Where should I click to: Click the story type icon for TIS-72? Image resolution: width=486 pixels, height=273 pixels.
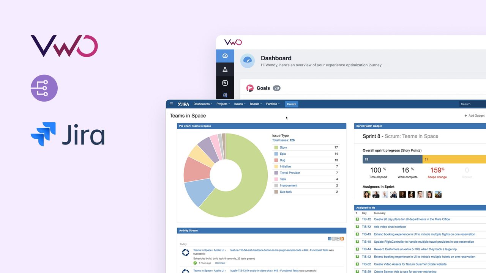click(357, 227)
